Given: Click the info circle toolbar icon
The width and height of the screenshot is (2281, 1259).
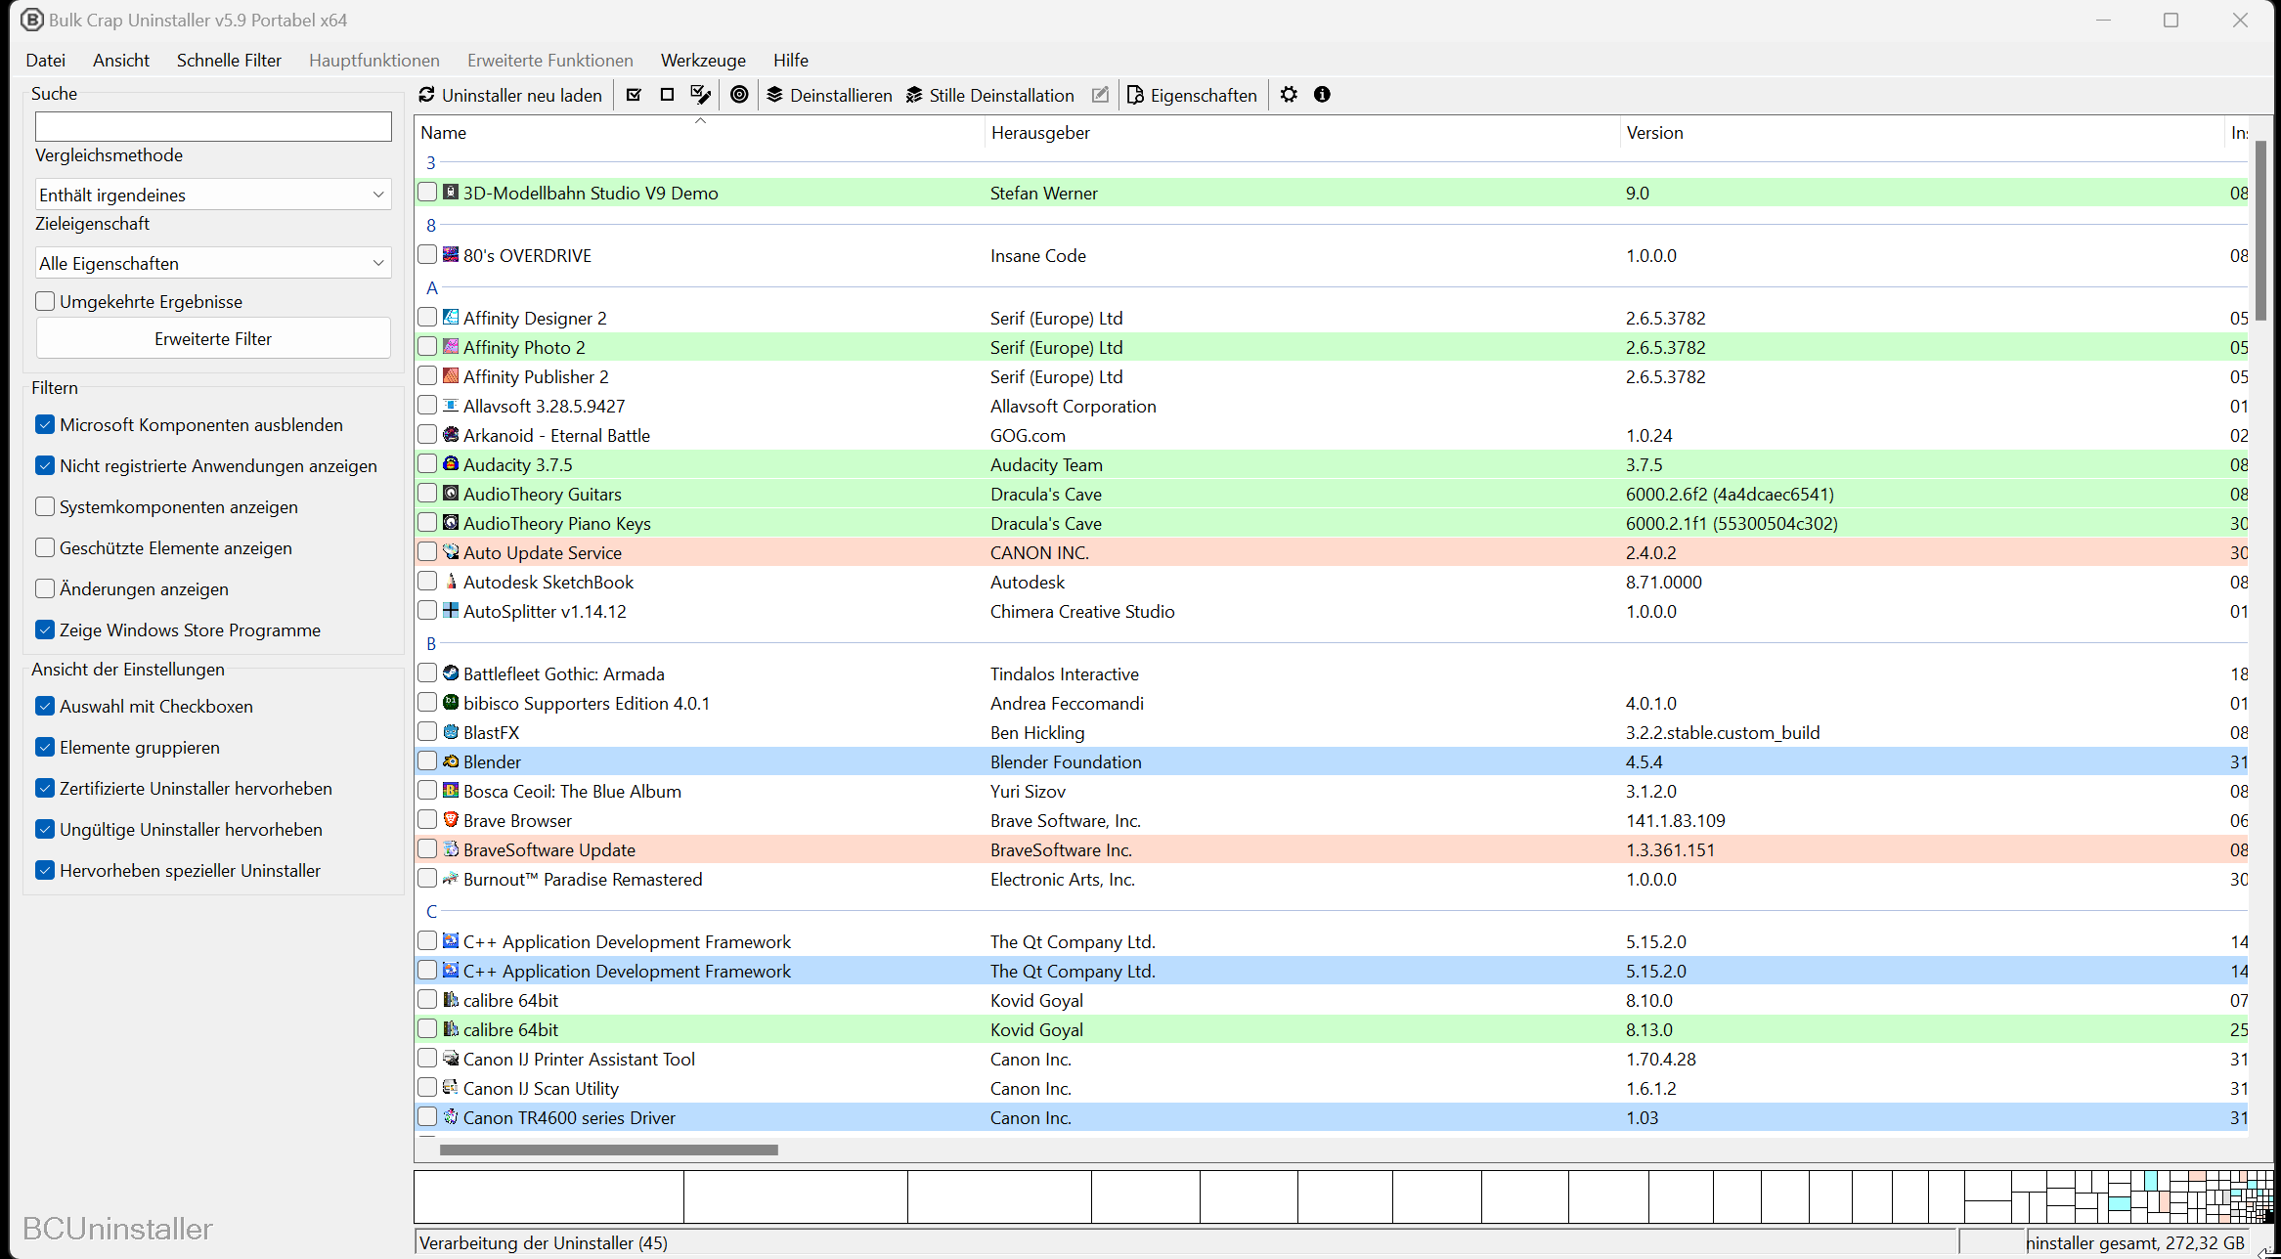Looking at the screenshot, I should coord(1322,95).
